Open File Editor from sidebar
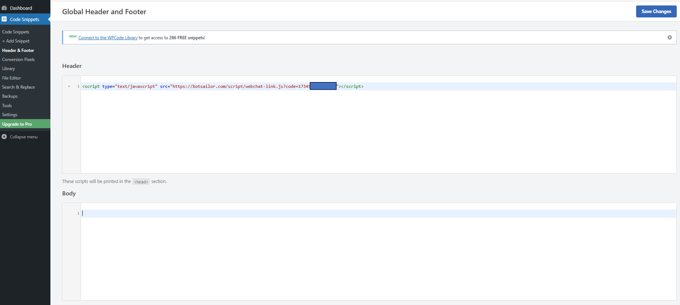680x305 pixels. tap(12, 78)
